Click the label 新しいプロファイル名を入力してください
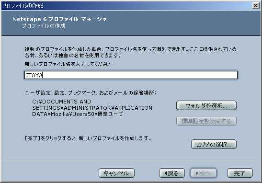This screenshot has width=262, height=183. (x=68, y=64)
